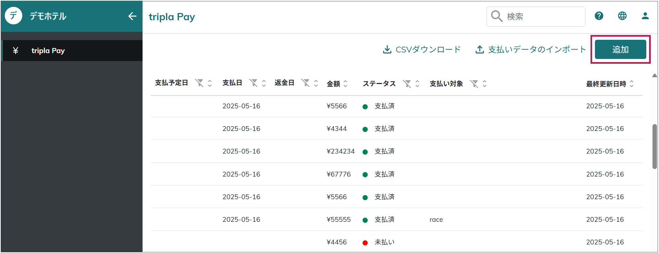Click the 金額 column header

pos(333,84)
